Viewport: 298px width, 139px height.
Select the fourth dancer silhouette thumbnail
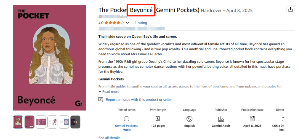click(x=52, y=122)
